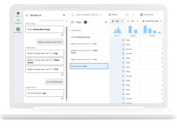Click the Age histogram thumbnail
The width and height of the screenshot is (177, 128).
click(x=117, y=29)
